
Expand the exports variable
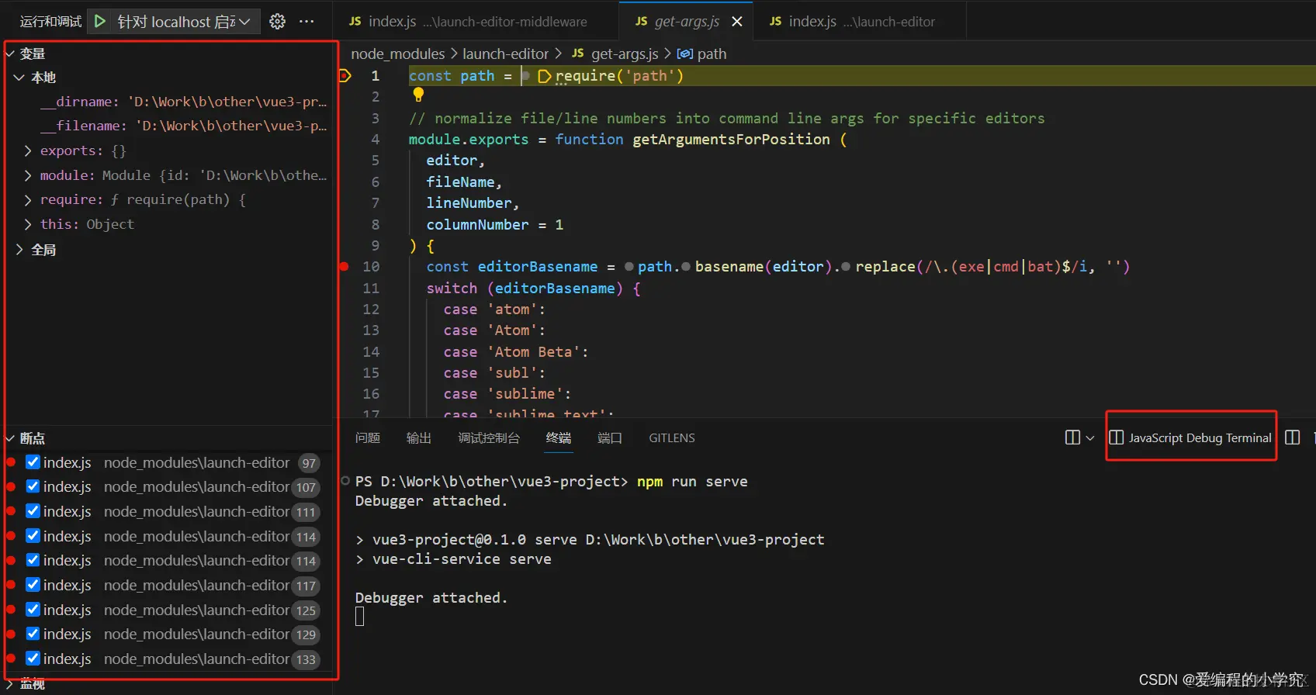coord(28,150)
